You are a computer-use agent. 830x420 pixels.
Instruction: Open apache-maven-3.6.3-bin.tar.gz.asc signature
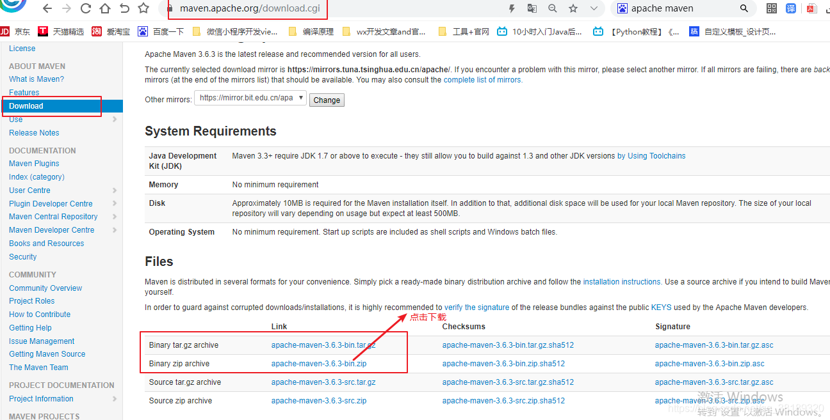[x=714, y=345]
